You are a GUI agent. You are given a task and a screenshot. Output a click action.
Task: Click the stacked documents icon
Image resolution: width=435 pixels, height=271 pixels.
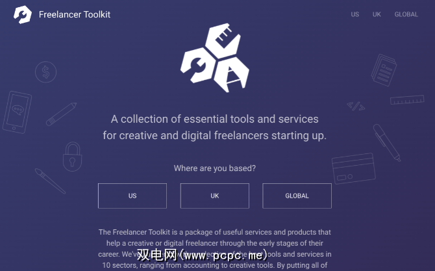(384, 70)
